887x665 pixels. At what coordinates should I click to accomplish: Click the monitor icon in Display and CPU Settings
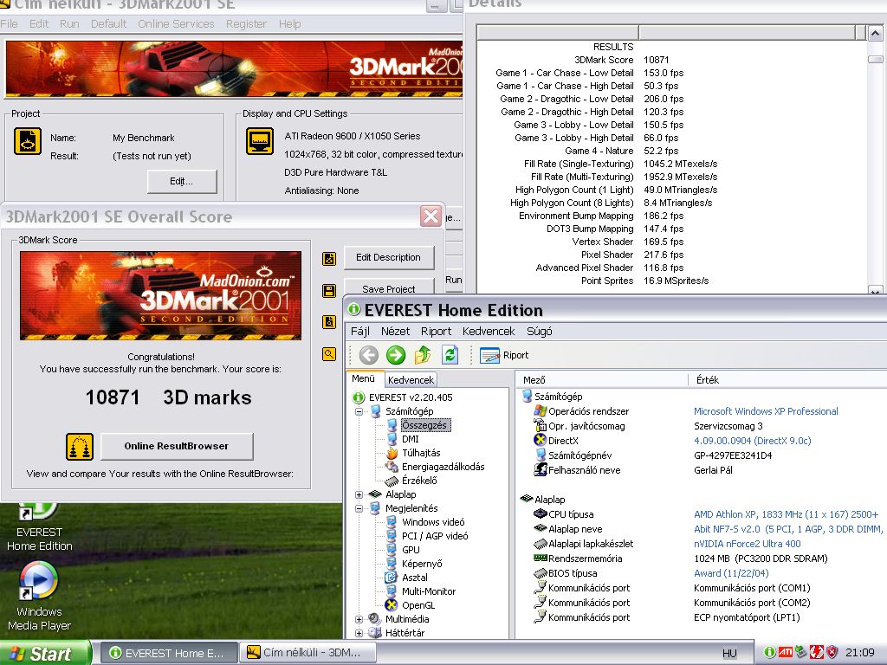(x=260, y=141)
